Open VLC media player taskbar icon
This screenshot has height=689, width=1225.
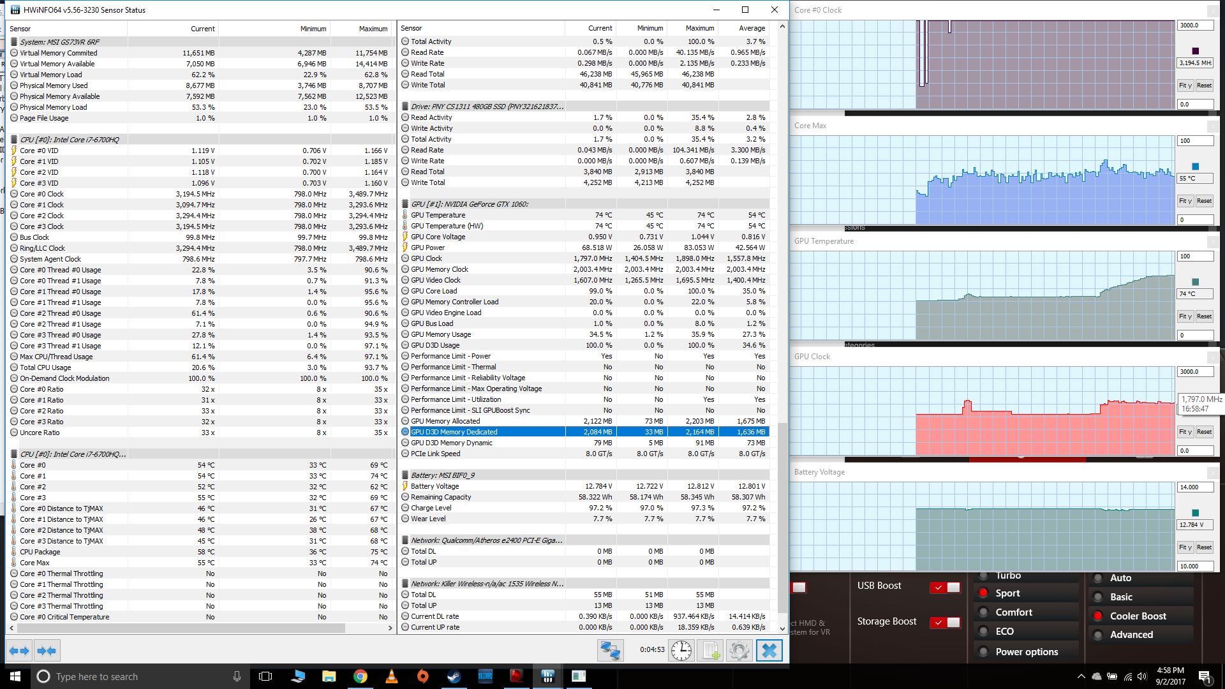[391, 676]
